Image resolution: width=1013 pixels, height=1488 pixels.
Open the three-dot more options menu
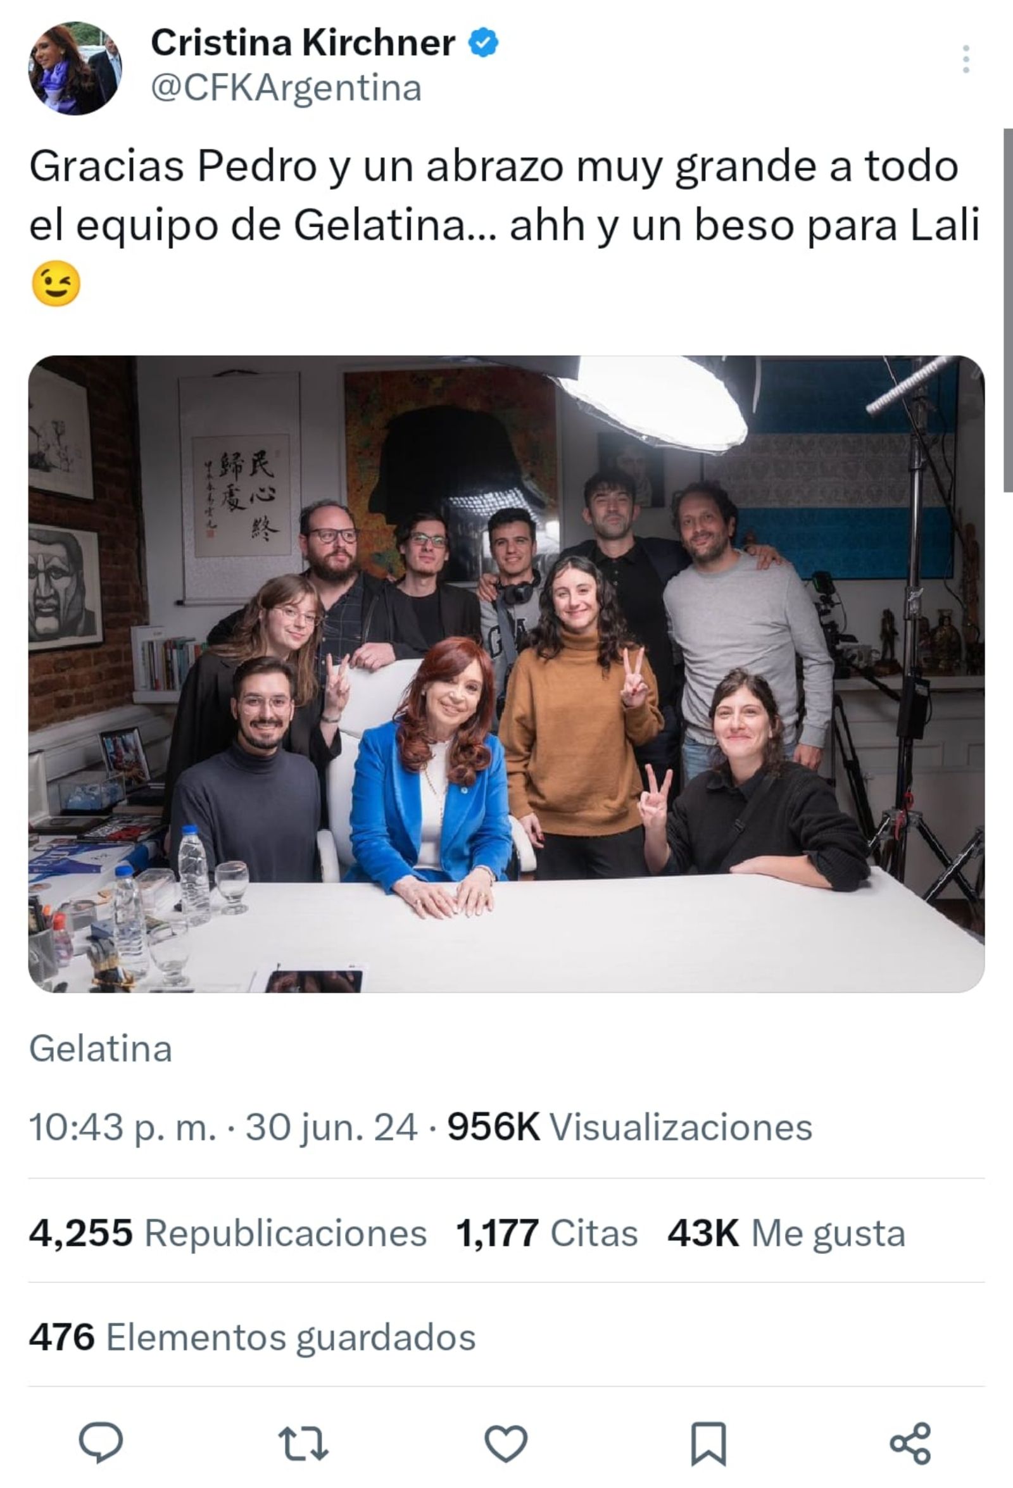[966, 59]
